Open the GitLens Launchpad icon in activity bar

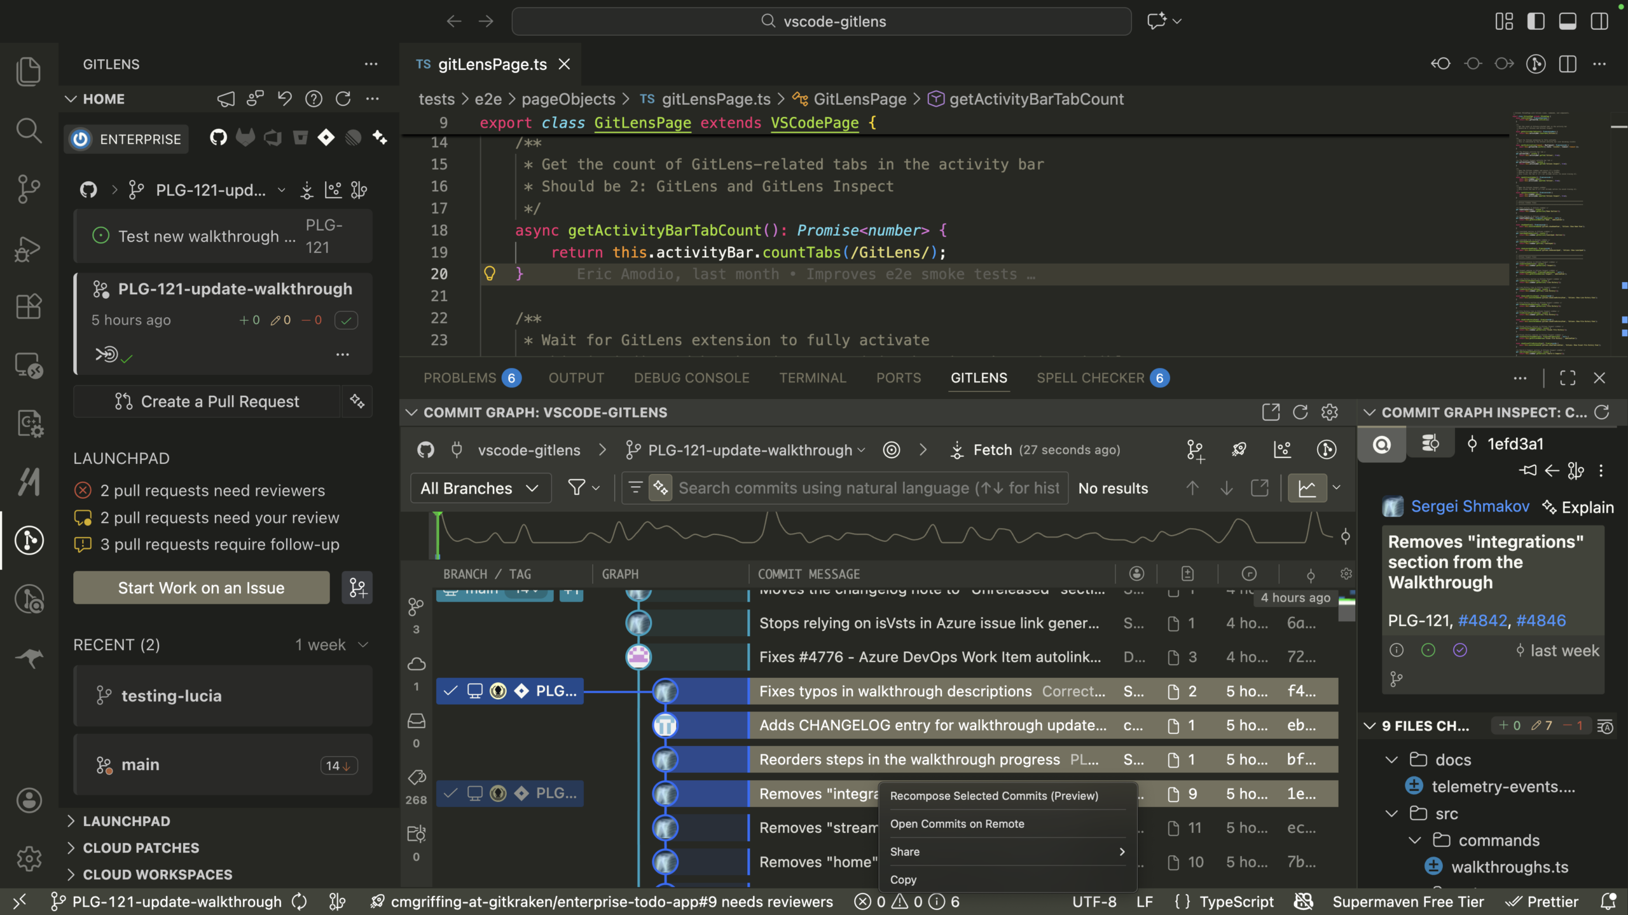(29, 540)
